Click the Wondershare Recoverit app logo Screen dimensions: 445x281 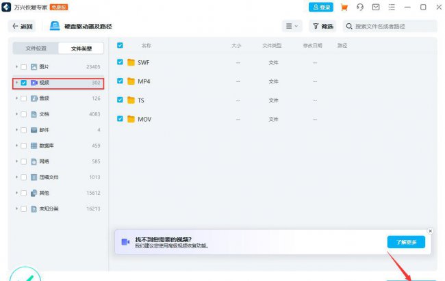6,7
